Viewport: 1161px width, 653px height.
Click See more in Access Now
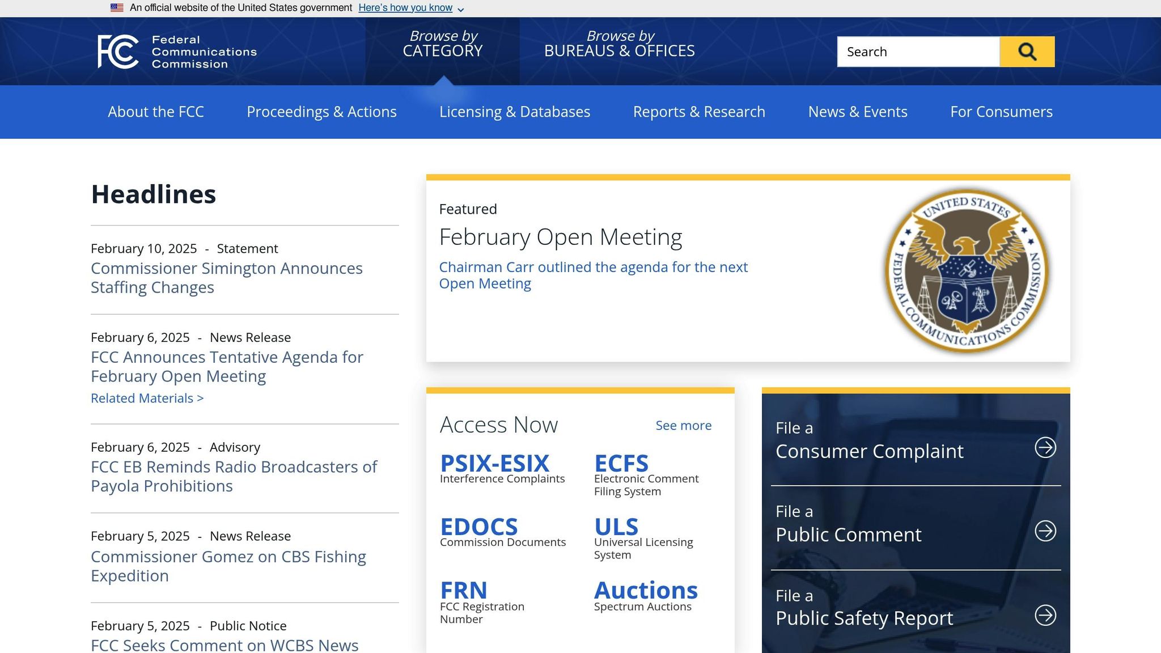tap(684, 426)
